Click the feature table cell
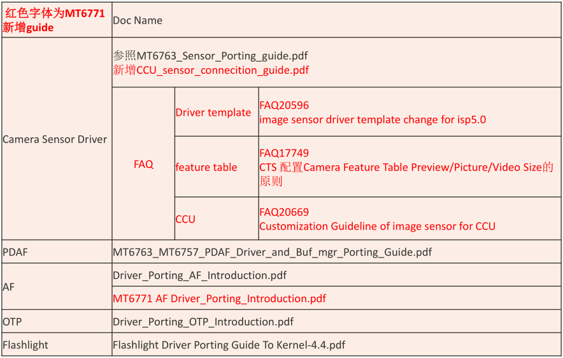 206,167
